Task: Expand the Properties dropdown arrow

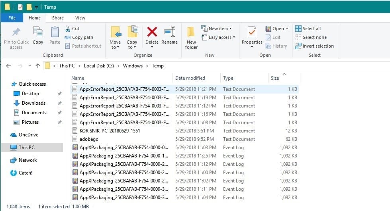Action: 252,47
